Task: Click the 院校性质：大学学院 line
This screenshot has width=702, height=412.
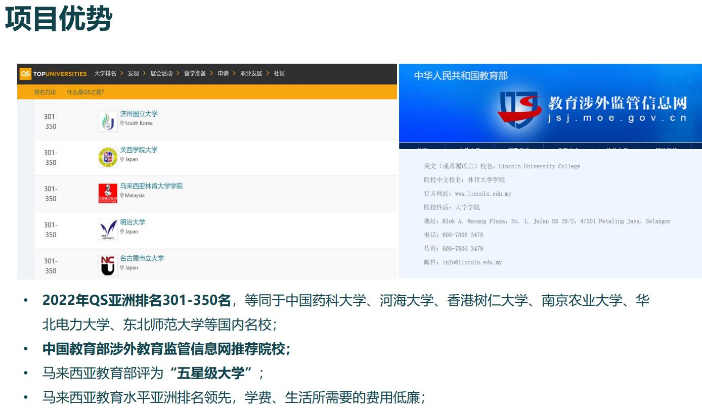Action: [452, 207]
